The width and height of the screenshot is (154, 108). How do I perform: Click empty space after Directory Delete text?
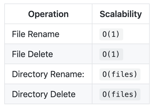tap(84, 94)
